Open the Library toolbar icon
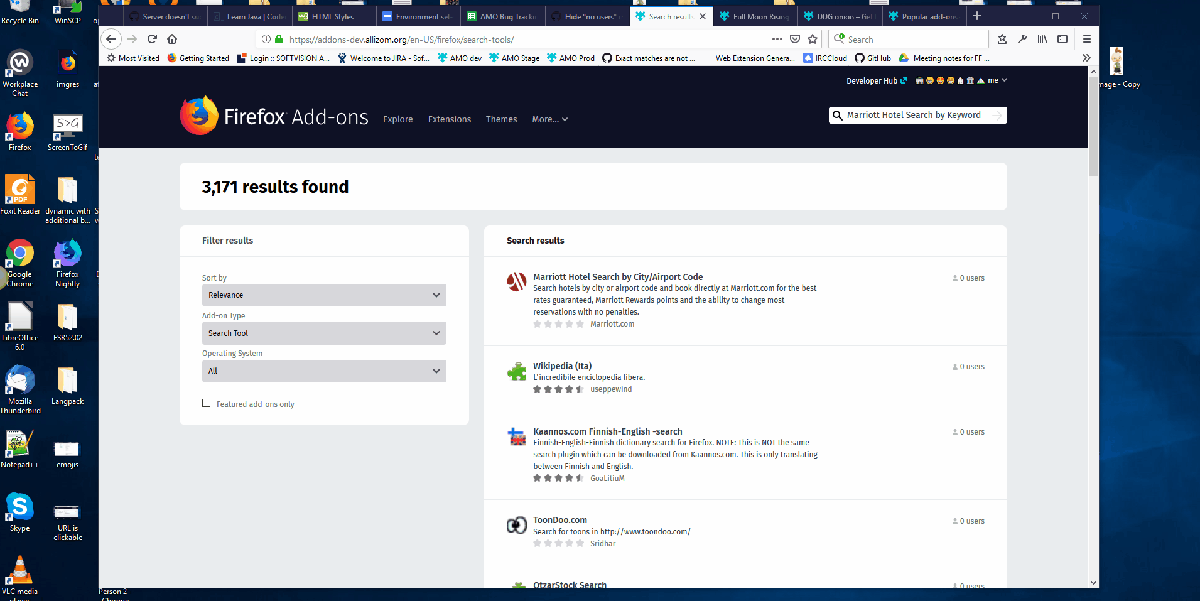 point(1042,39)
